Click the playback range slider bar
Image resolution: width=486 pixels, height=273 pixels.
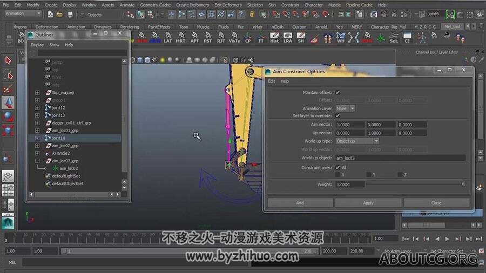point(190,251)
